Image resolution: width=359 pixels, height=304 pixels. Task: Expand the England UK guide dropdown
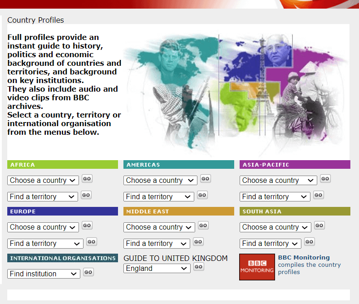[x=157, y=269]
